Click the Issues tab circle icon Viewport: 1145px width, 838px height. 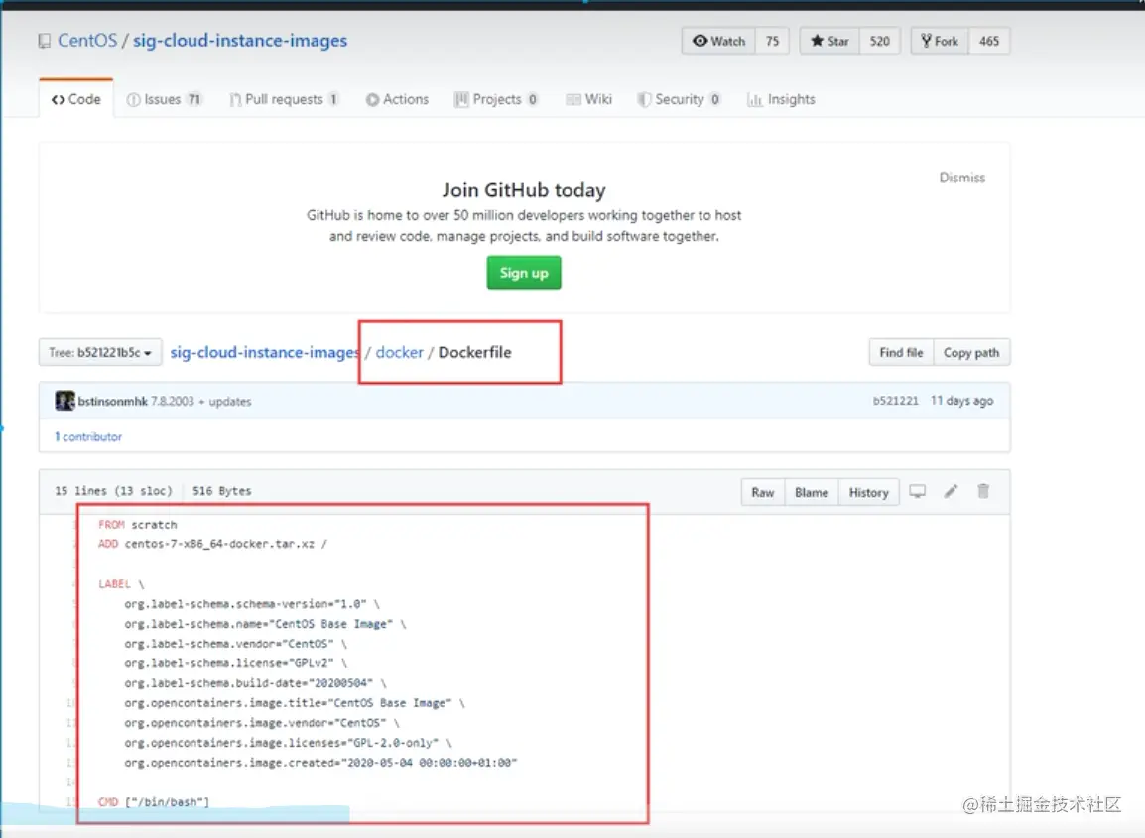[134, 100]
